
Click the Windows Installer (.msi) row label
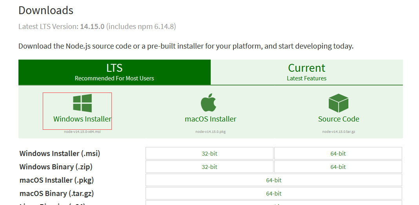click(x=60, y=154)
